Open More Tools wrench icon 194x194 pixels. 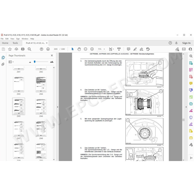pyautogui.click(x=191, y=144)
